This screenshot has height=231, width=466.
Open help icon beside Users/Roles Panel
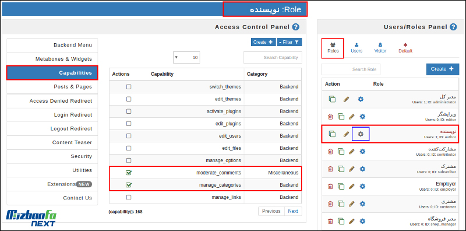(453, 27)
